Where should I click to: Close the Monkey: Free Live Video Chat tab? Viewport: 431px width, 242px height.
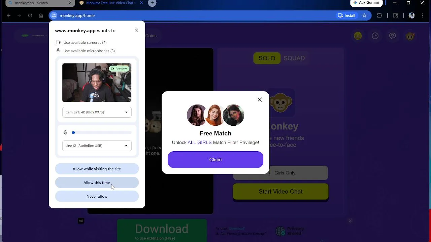141,3
